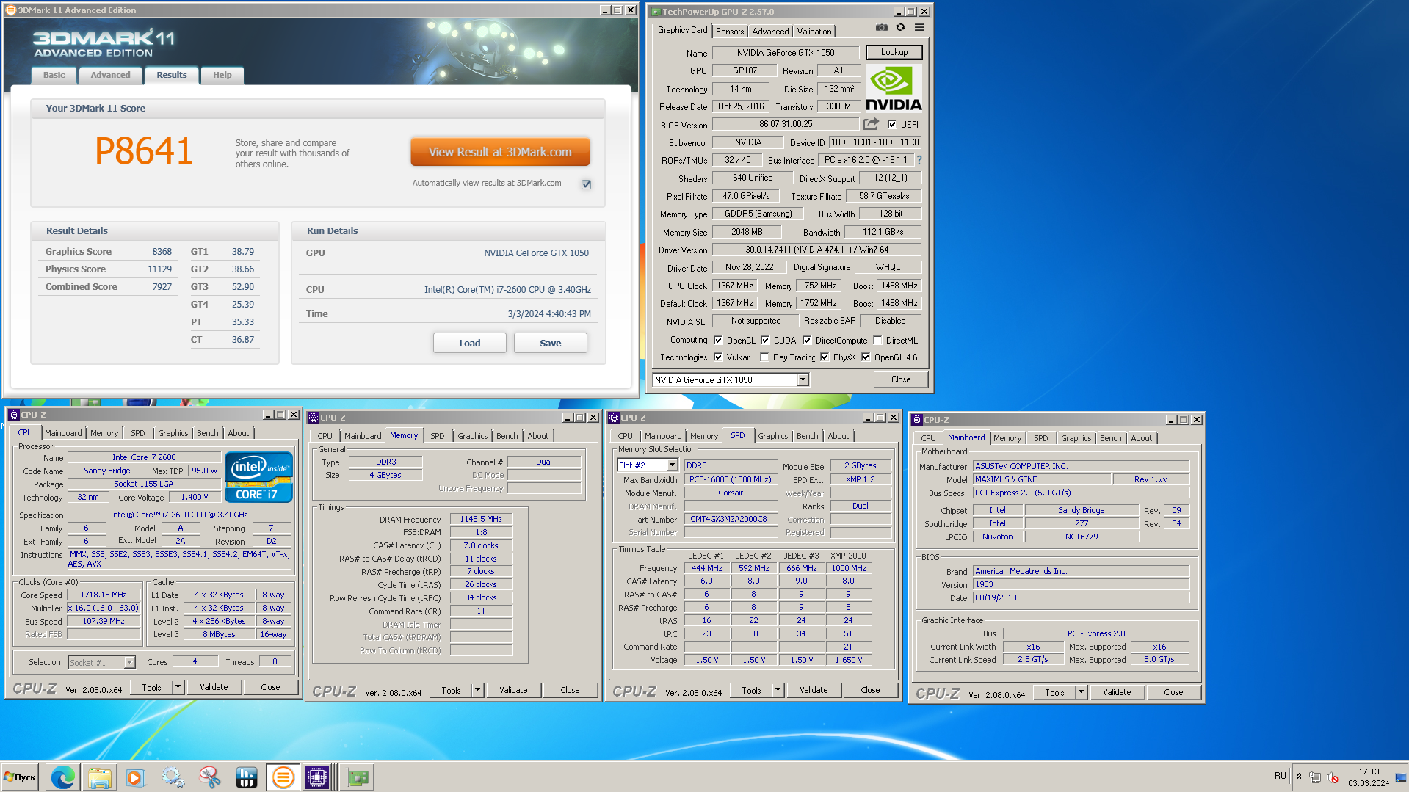
Task: Open the Slot #2 memory slot dropdown
Action: click(672, 465)
